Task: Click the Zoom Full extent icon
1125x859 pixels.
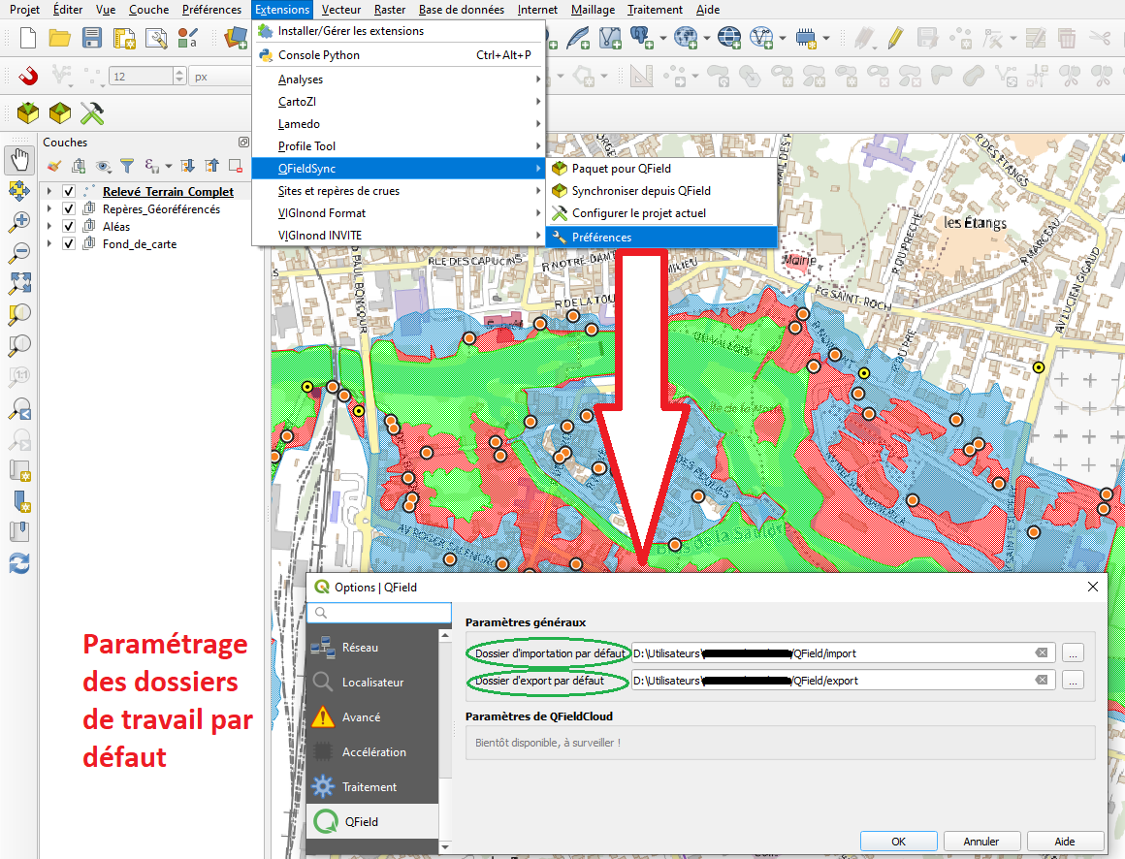Action: coord(19,283)
